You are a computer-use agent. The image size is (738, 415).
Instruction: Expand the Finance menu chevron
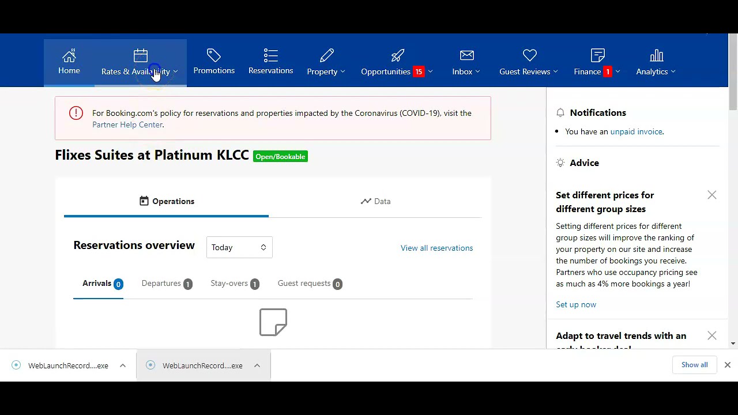tap(617, 71)
